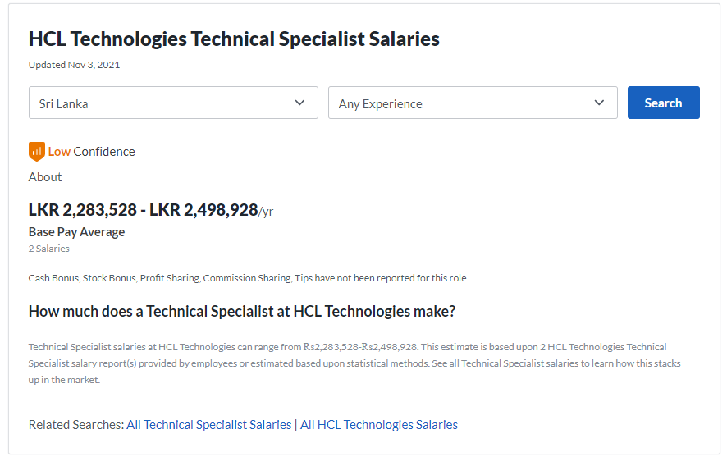Open the All Technical Specialist Salaries link
Screen dimensions: 727x461
(209, 424)
